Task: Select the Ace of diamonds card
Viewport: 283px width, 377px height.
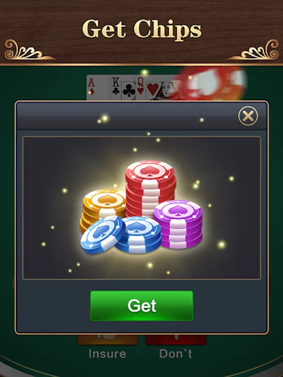Action: pos(99,88)
